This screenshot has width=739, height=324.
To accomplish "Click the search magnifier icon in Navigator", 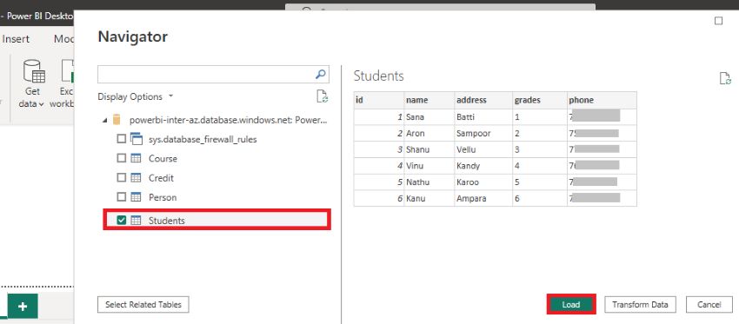I will tap(321, 75).
